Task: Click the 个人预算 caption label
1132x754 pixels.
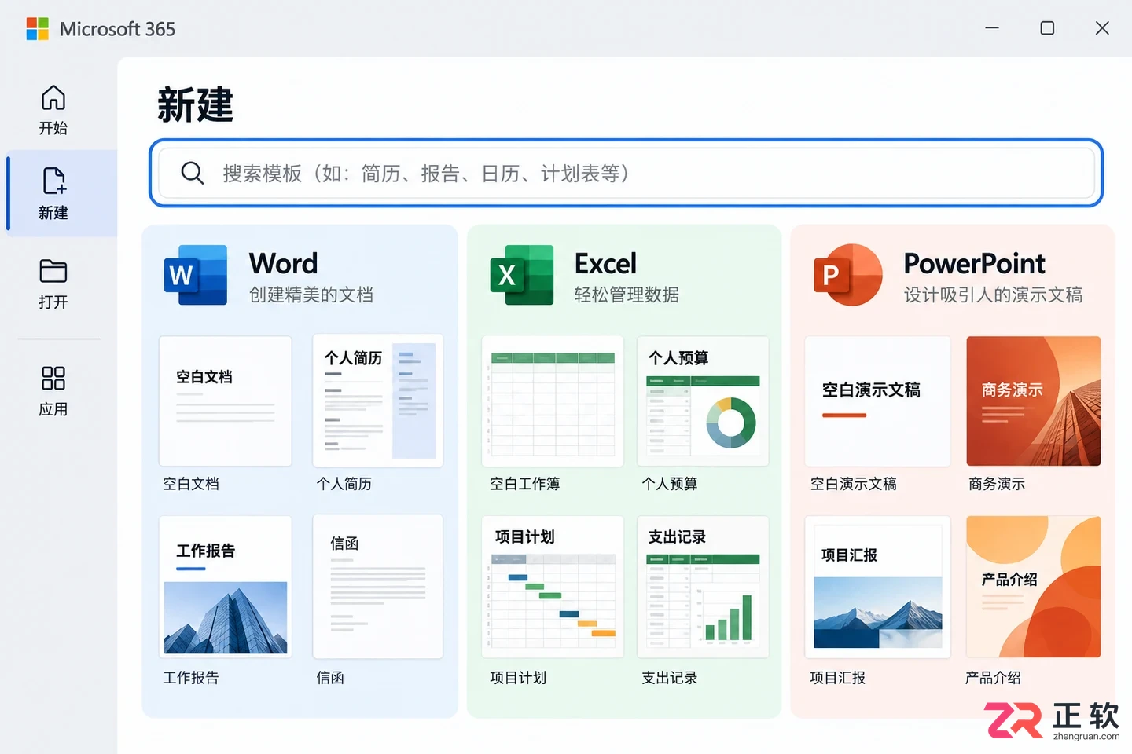Action: [x=670, y=484]
